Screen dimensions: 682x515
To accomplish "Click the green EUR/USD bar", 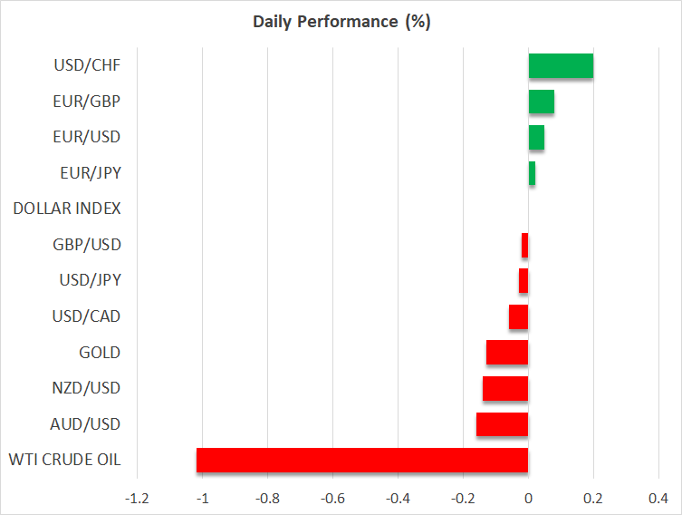I will point(536,137).
